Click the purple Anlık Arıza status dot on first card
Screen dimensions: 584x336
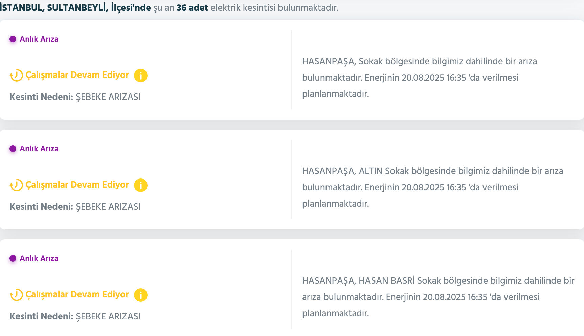[x=13, y=39]
